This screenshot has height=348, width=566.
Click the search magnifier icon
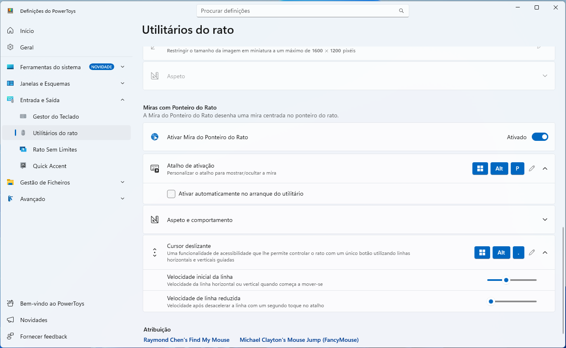click(401, 11)
